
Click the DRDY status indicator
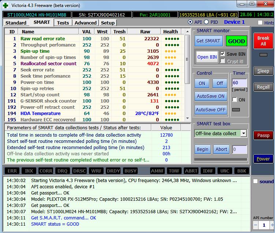113,171
